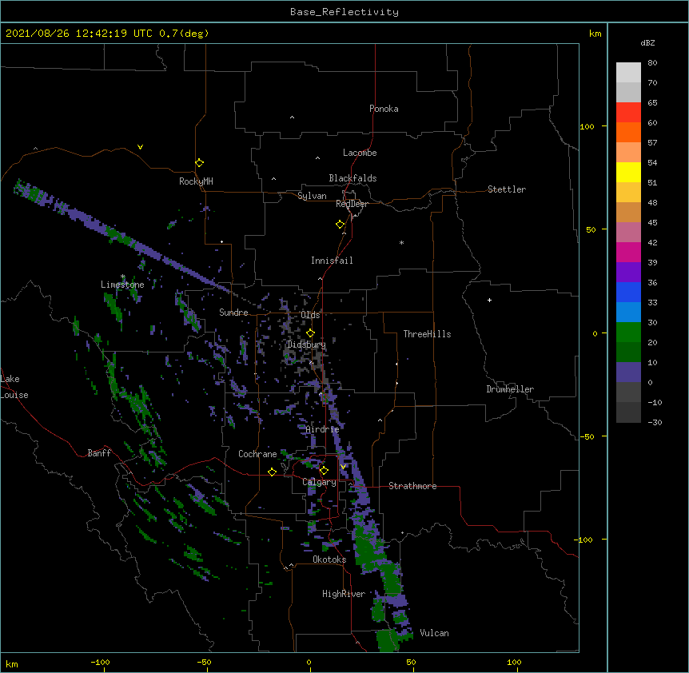Click the yellow diamond marker above Calgary label
Screen dimensions: 689x673
point(324,471)
